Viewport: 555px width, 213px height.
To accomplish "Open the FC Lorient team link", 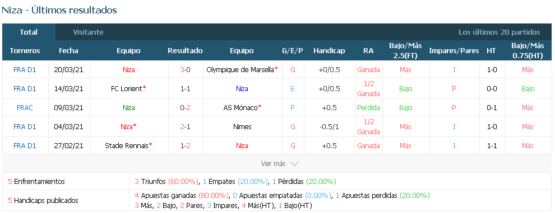I will (x=126, y=89).
